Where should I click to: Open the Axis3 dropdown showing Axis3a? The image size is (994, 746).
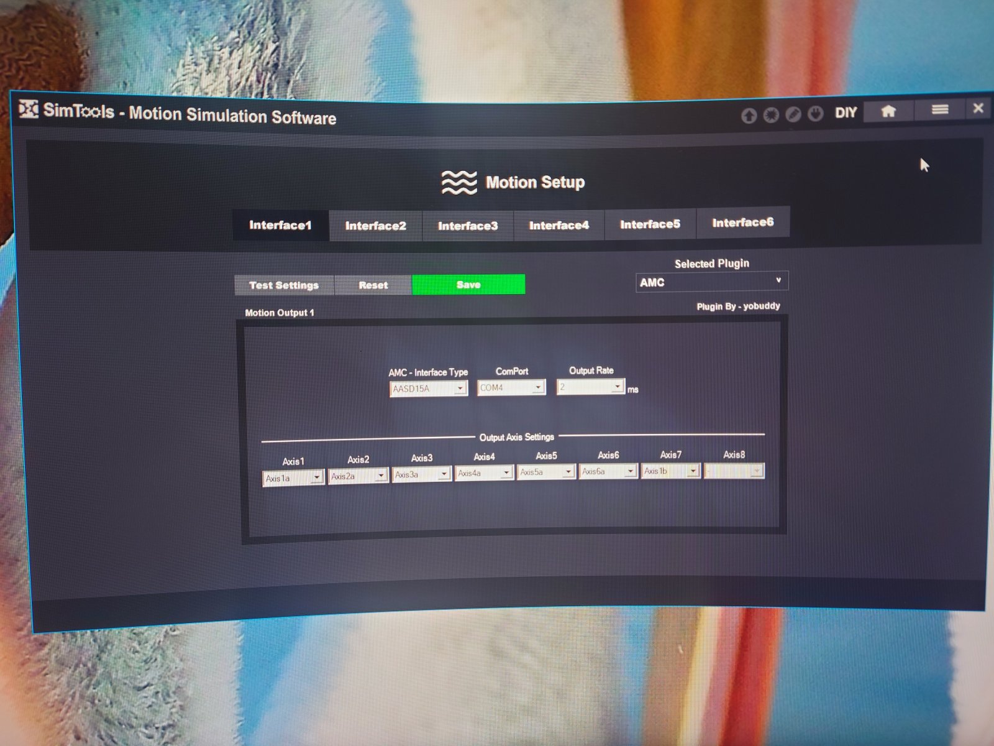tap(421, 474)
